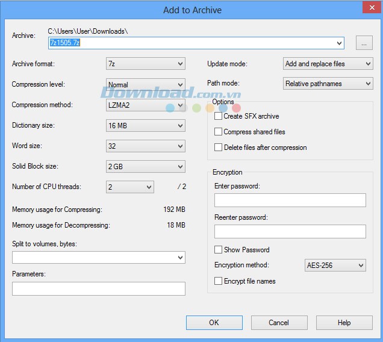The height and width of the screenshot is (342, 383).
Task: Click the browse (...) button next to archive path
Action: click(x=364, y=43)
